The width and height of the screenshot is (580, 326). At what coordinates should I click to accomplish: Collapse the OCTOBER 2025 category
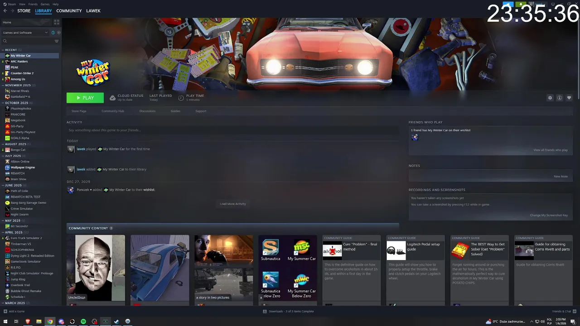(3, 103)
